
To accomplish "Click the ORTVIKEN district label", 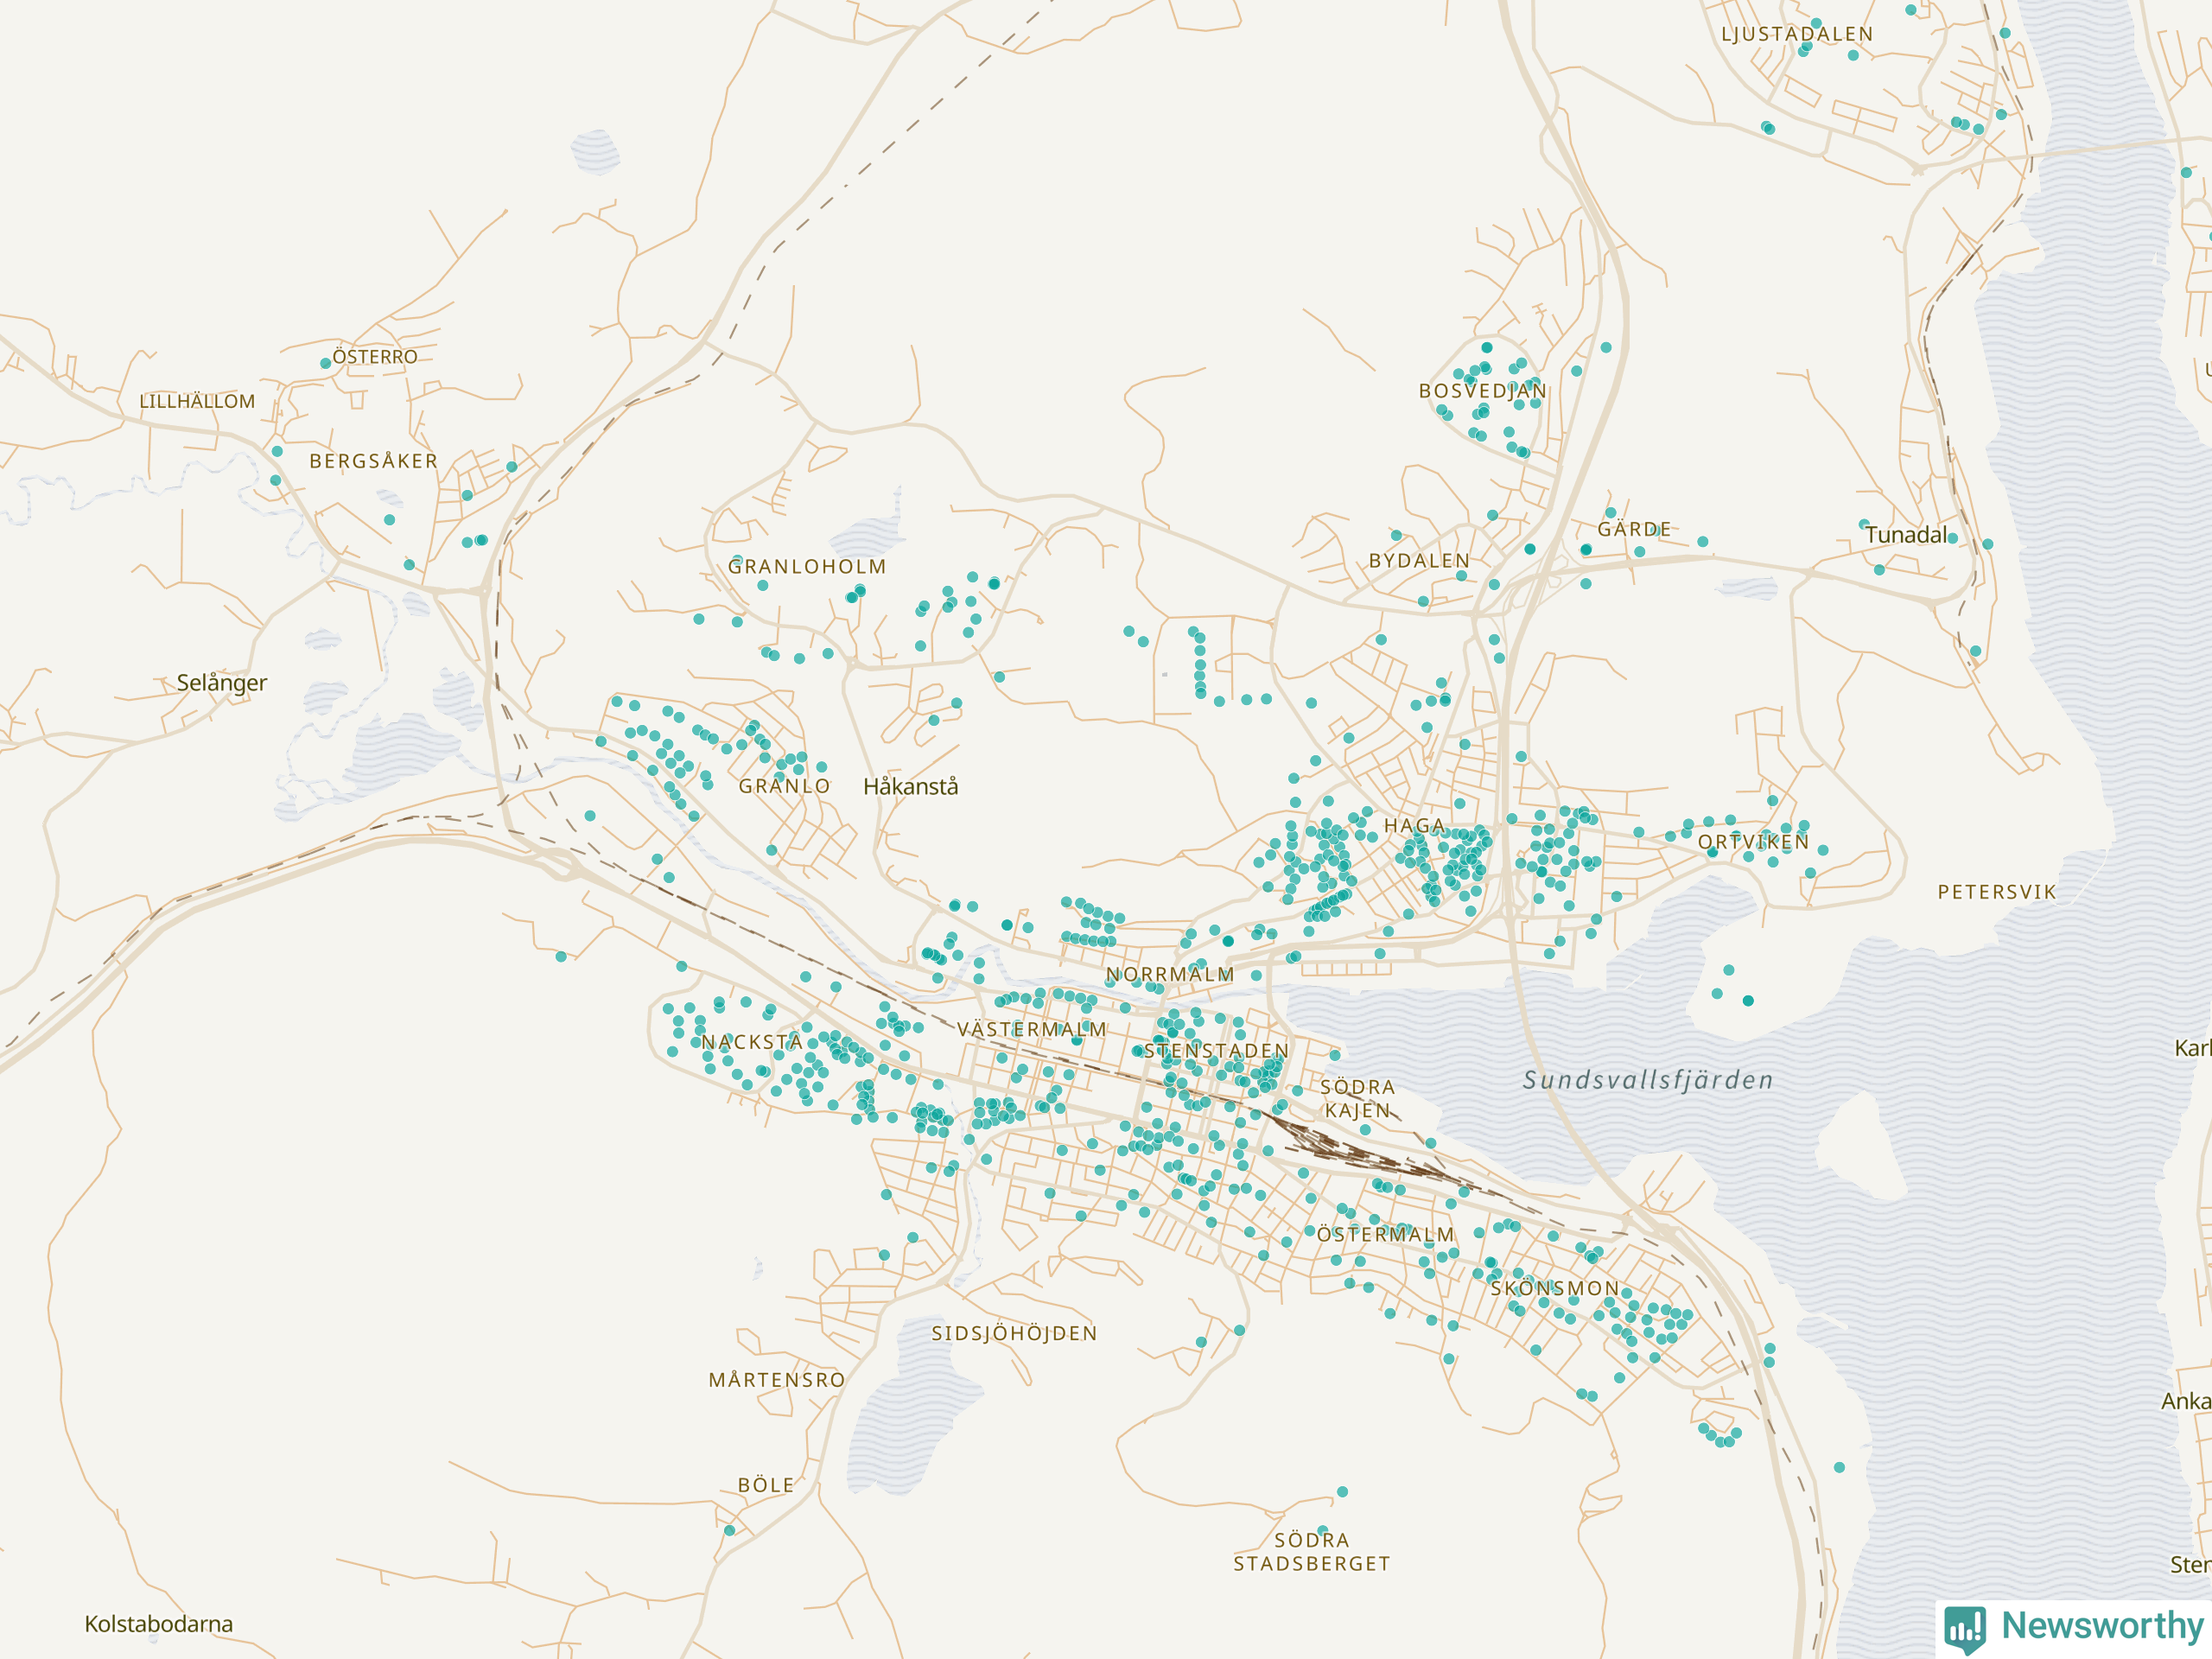I will (1753, 842).
